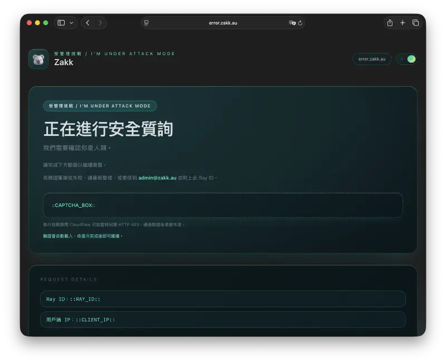The width and height of the screenshot is (446, 363).
Task: Click the Ray ID field
Action: [x=223, y=299]
